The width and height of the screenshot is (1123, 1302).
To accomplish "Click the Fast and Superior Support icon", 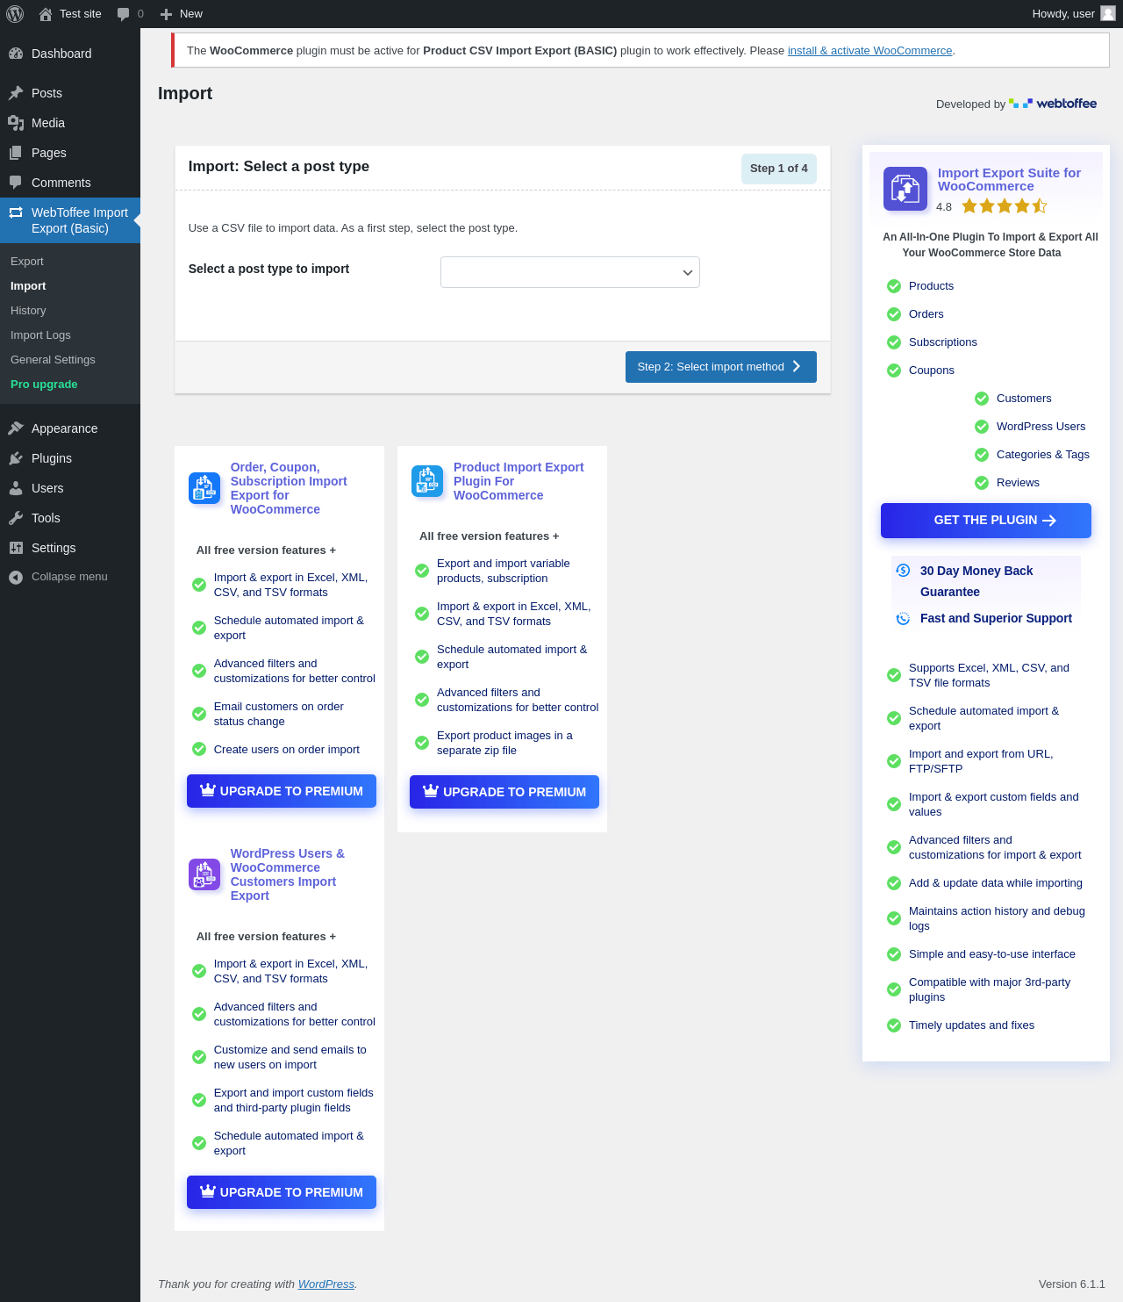I will pos(903,618).
